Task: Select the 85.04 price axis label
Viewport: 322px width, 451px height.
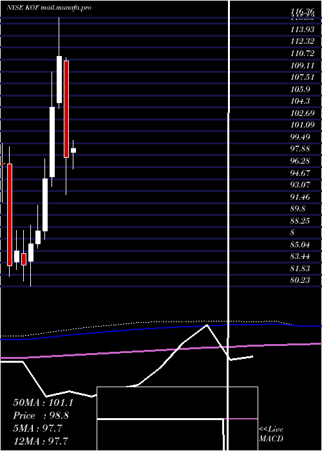Action: pos(301,245)
